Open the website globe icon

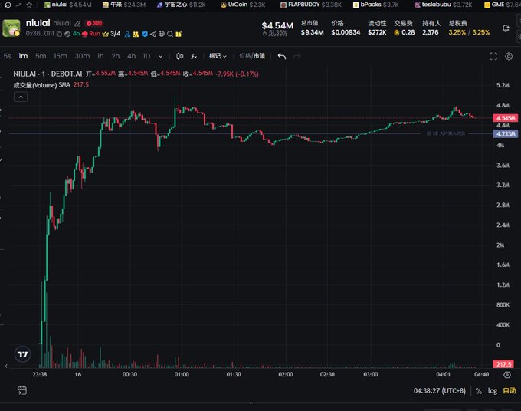(x=162, y=34)
